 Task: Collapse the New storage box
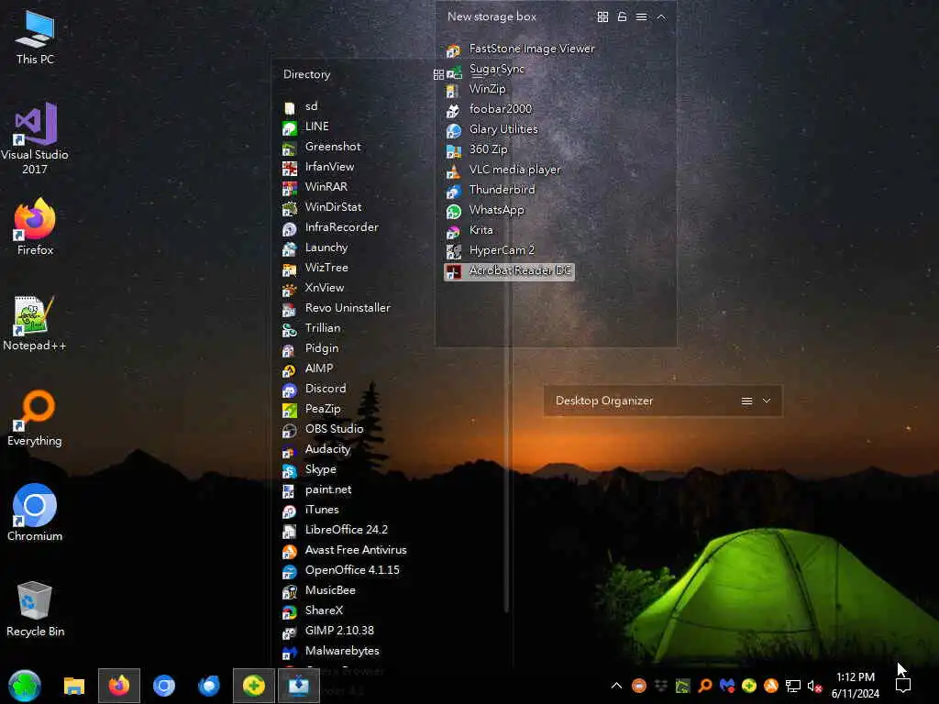pyautogui.click(x=660, y=16)
